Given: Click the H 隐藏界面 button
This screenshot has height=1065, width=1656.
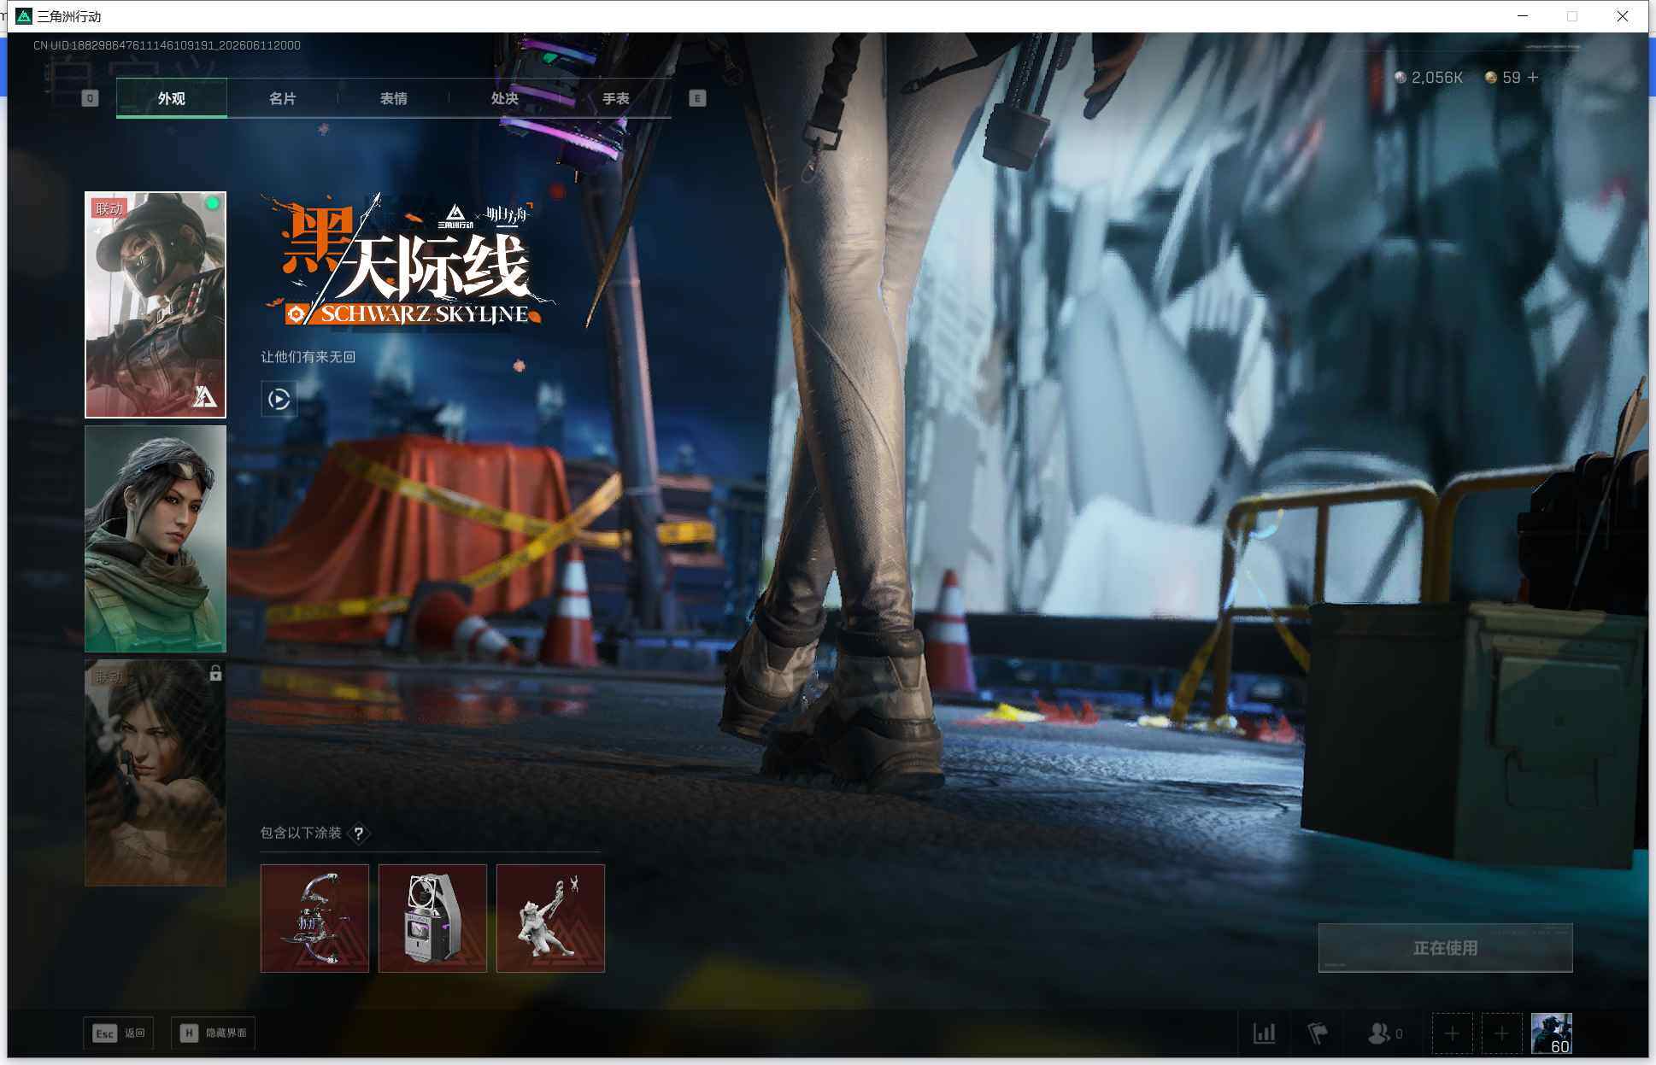Looking at the screenshot, I should click(x=214, y=1033).
